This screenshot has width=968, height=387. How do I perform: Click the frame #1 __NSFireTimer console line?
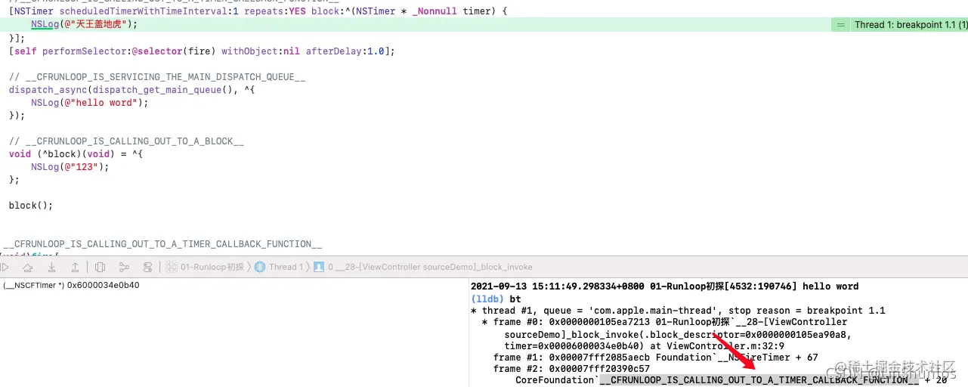[x=655, y=358]
